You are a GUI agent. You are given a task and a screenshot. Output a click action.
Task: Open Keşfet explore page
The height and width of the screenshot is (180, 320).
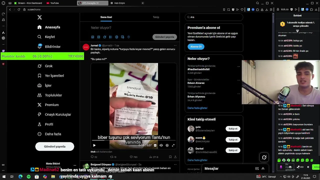46,37
